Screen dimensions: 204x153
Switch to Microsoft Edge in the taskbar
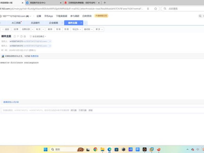(x=109, y=149)
